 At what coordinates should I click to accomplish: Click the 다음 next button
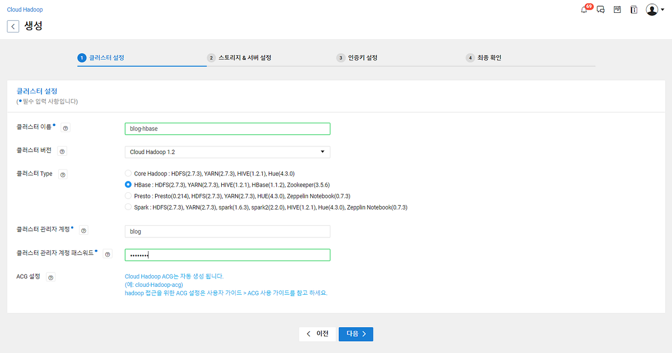[356, 333]
